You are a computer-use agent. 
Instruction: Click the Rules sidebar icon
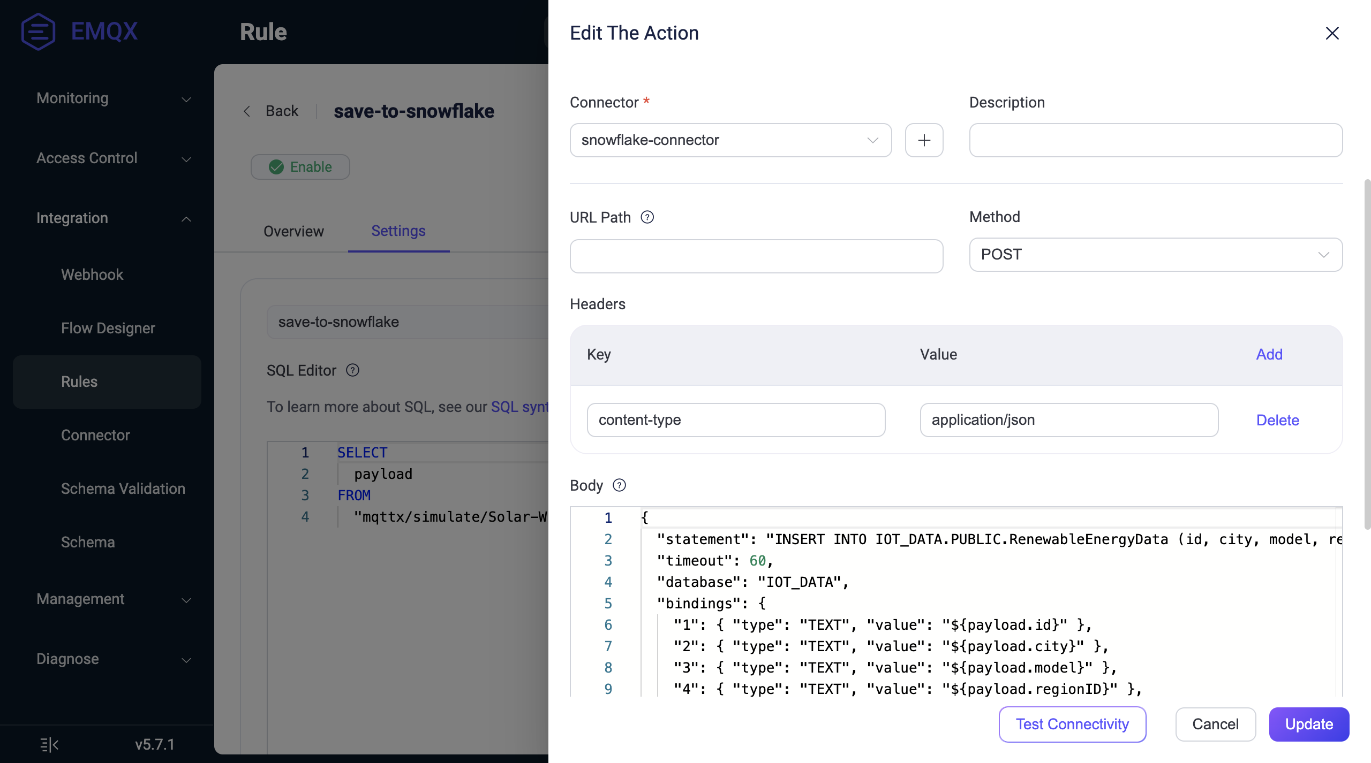[x=79, y=381]
